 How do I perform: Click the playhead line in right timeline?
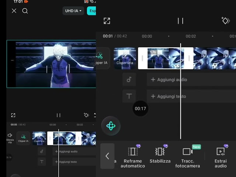point(180,91)
